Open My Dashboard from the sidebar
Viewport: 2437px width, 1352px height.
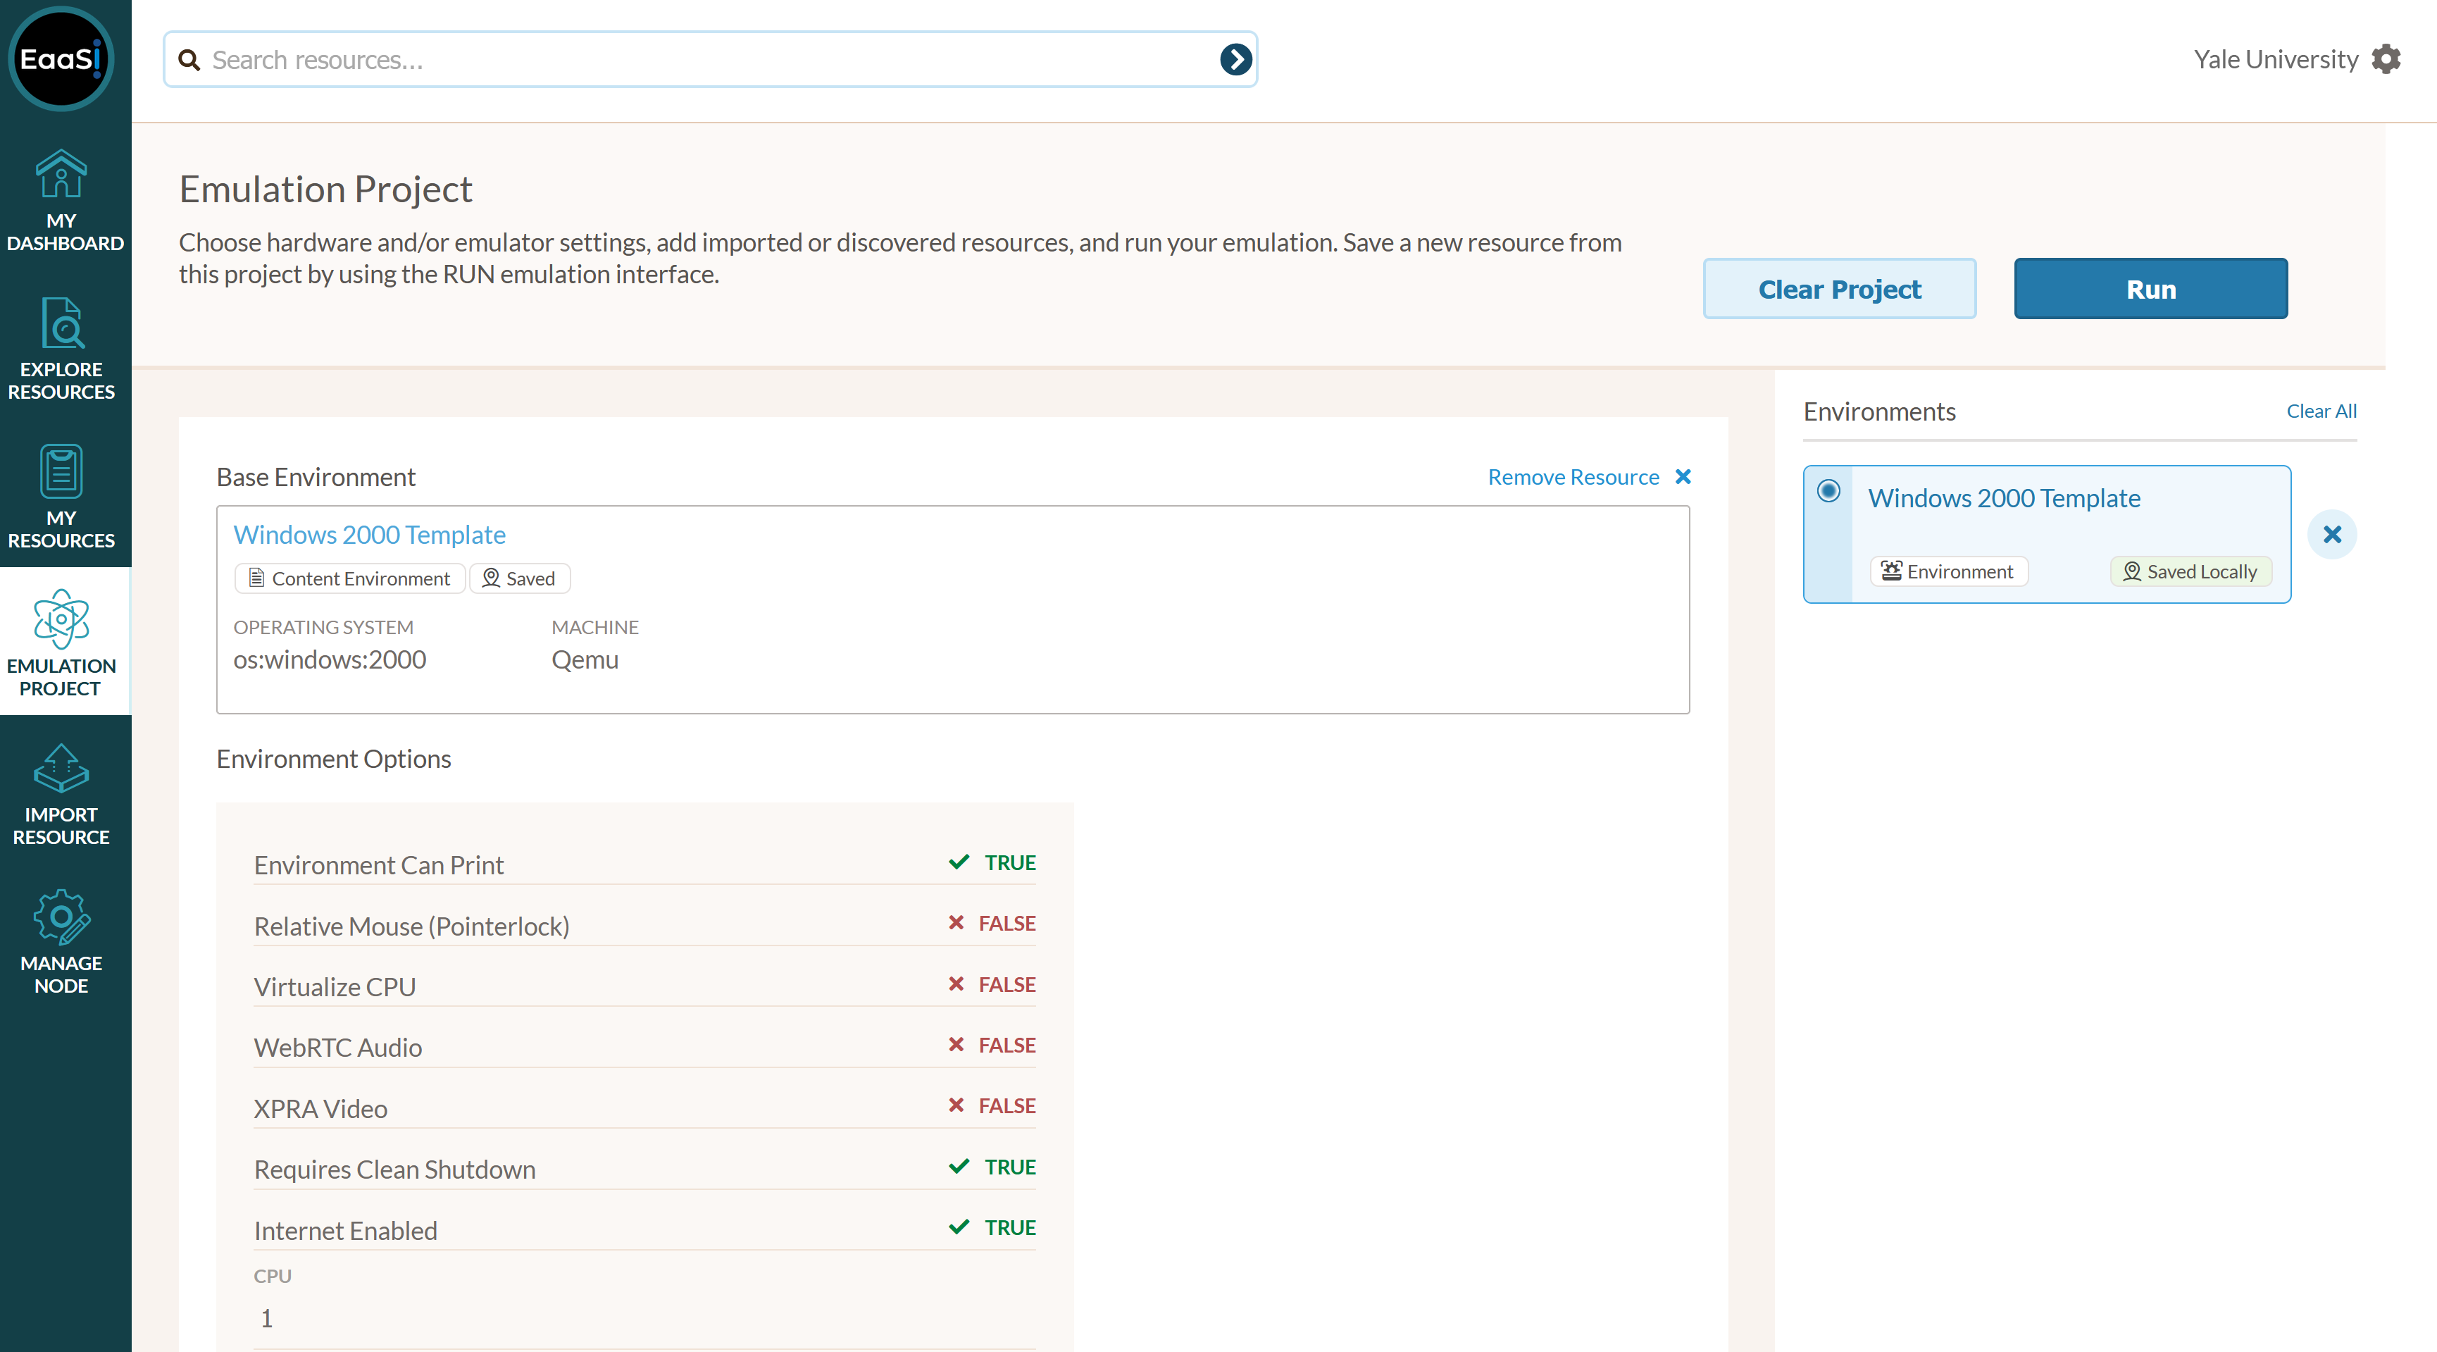pos(64,201)
